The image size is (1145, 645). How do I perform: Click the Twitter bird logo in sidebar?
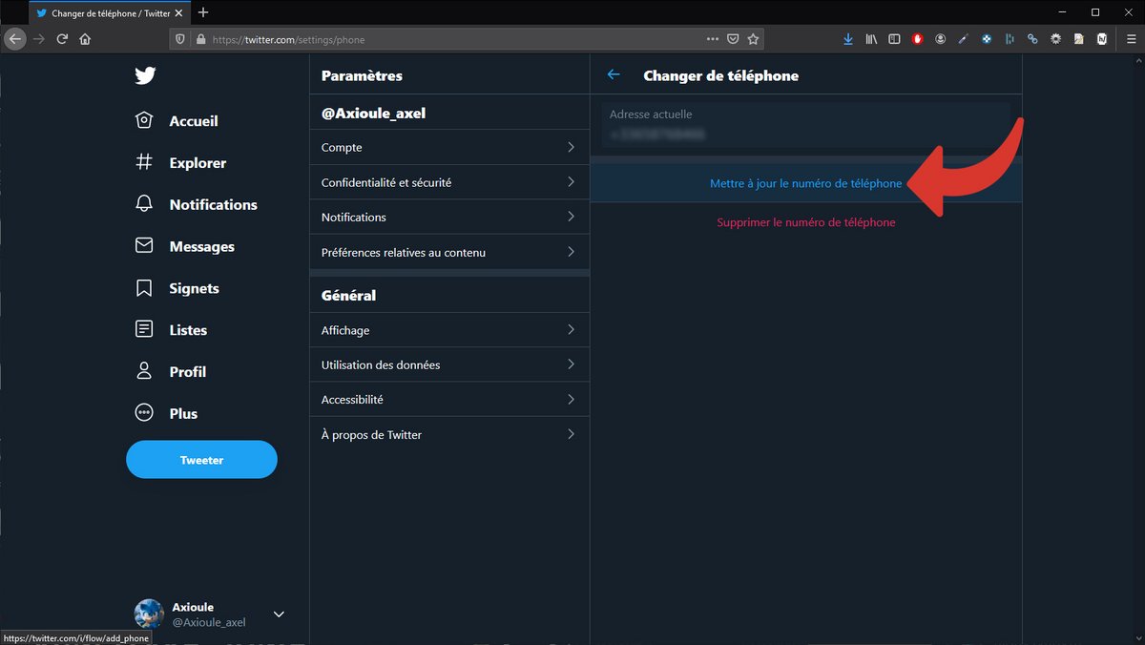[x=145, y=75]
